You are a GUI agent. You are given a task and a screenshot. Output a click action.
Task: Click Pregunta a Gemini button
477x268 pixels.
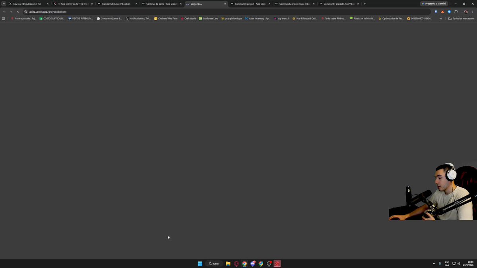[x=434, y=4]
